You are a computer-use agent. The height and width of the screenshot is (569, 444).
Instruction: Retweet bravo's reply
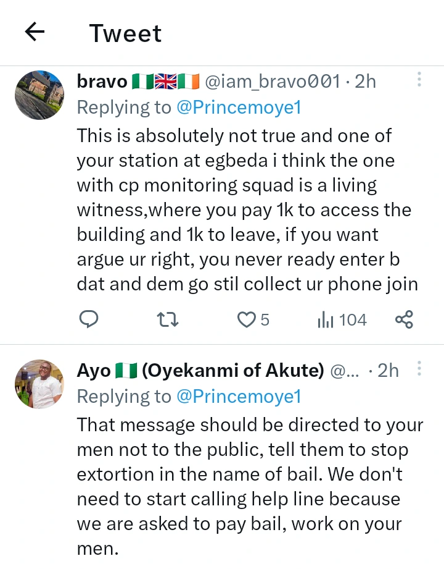coord(168,319)
